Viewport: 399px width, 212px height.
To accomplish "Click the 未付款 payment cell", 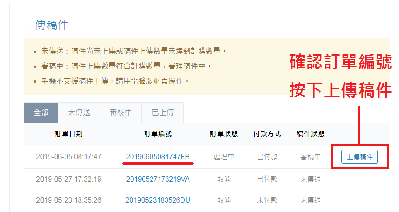I will [267, 200].
